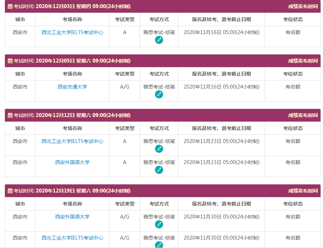The image size is (323, 248).
Task: Click calendar icon of December 03 exam header
Action: pyautogui.click(x=10, y=6)
